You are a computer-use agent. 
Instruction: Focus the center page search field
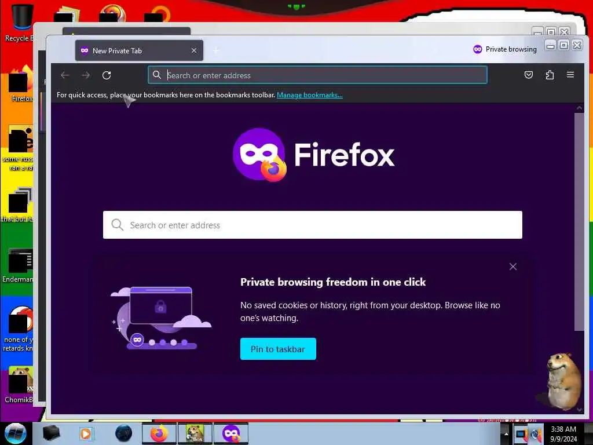(x=312, y=225)
